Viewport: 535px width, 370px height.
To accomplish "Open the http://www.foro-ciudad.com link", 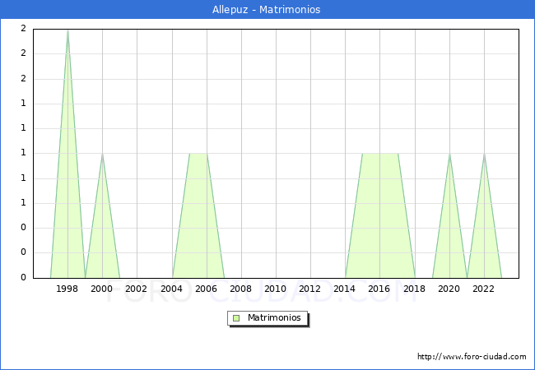I will click(x=472, y=357).
